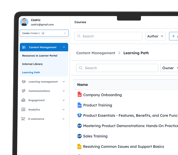Click the Learning management graduation cap icon
Image resolution: width=178 pixels, height=155 pixels.
24,82
